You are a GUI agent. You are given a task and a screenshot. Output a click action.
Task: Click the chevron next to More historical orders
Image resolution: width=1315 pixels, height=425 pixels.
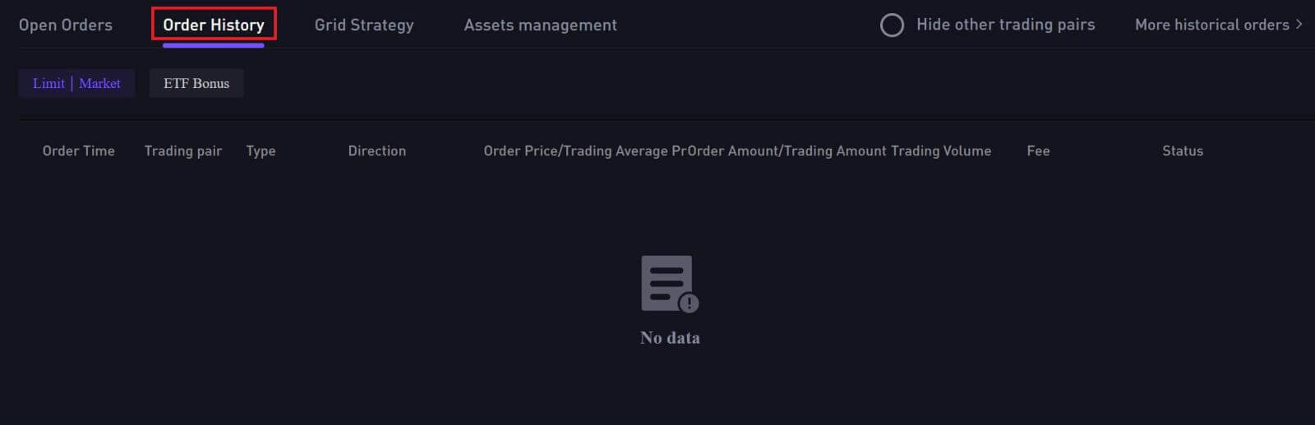pos(1299,25)
